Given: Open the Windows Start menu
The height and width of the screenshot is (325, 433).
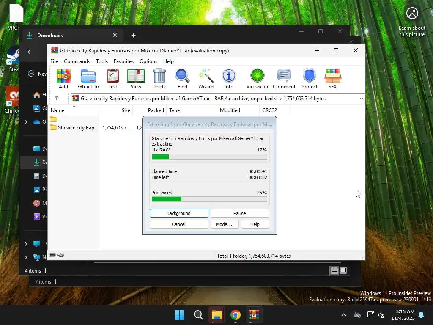Looking at the screenshot, I should [x=179, y=315].
